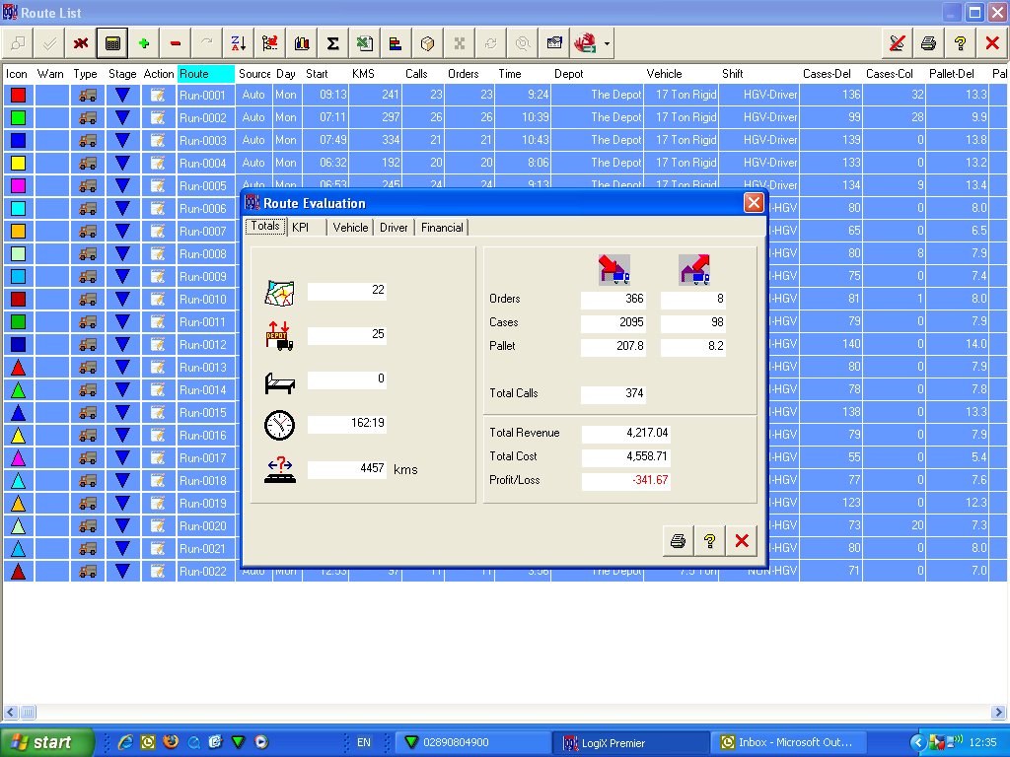Open help in Route Evaluation dialog
Screen dimensions: 1010x757
click(x=710, y=541)
